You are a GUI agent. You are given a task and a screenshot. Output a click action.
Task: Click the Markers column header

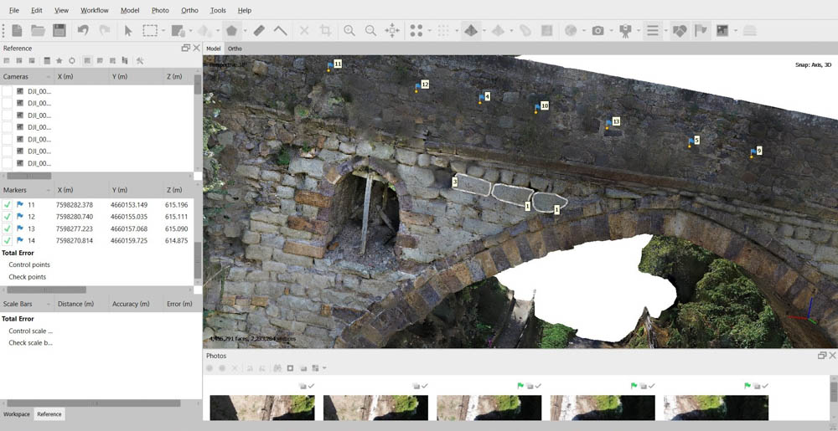[27, 190]
